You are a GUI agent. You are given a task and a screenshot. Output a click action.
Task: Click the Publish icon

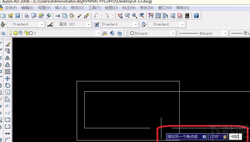pyautogui.click(x=41, y=16)
